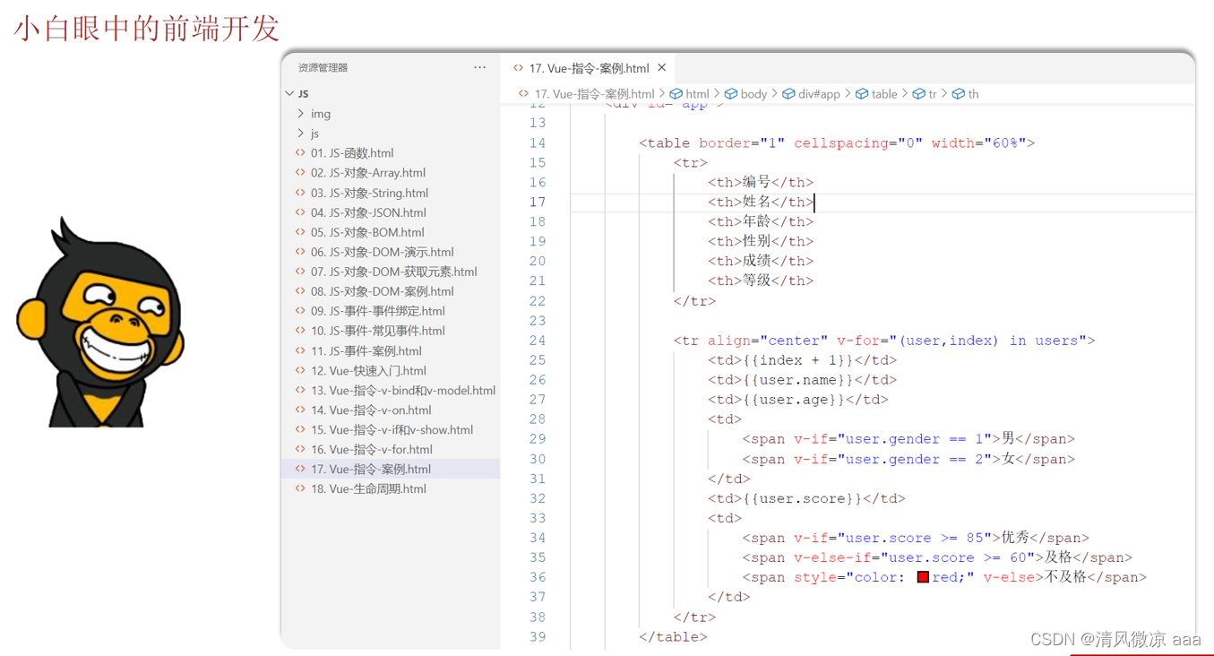Click the file icon of 04. JS-对象-JSON.html
This screenshot has height=656, width=1214.
click(300, 212)
